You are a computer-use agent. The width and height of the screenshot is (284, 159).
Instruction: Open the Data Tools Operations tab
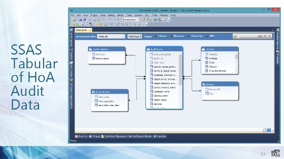point(114,137)
